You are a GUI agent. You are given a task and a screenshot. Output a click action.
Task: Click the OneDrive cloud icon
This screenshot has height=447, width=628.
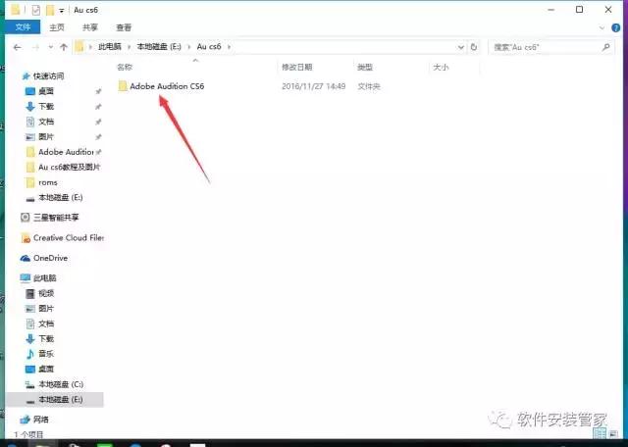26,258
